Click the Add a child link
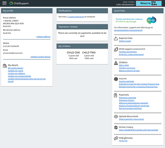 [124, 65]
